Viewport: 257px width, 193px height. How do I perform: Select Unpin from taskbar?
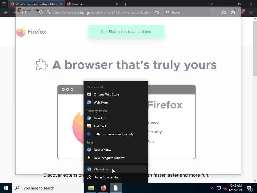(x=115, y=177)
